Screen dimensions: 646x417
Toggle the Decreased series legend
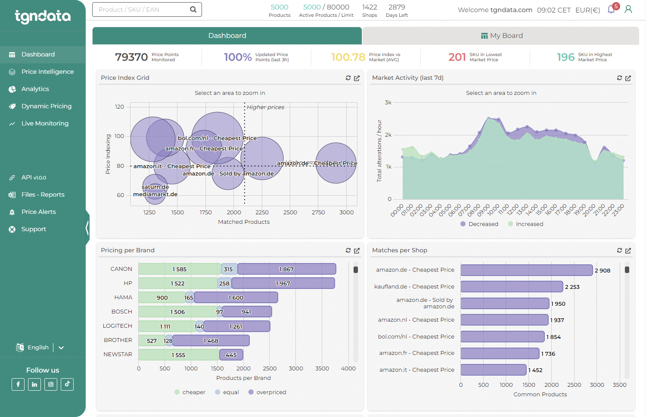tap(479, 224)
